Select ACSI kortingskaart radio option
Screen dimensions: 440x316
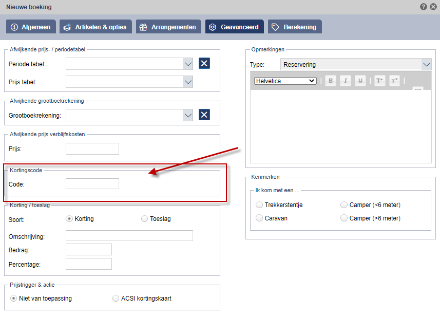[116, 299]
